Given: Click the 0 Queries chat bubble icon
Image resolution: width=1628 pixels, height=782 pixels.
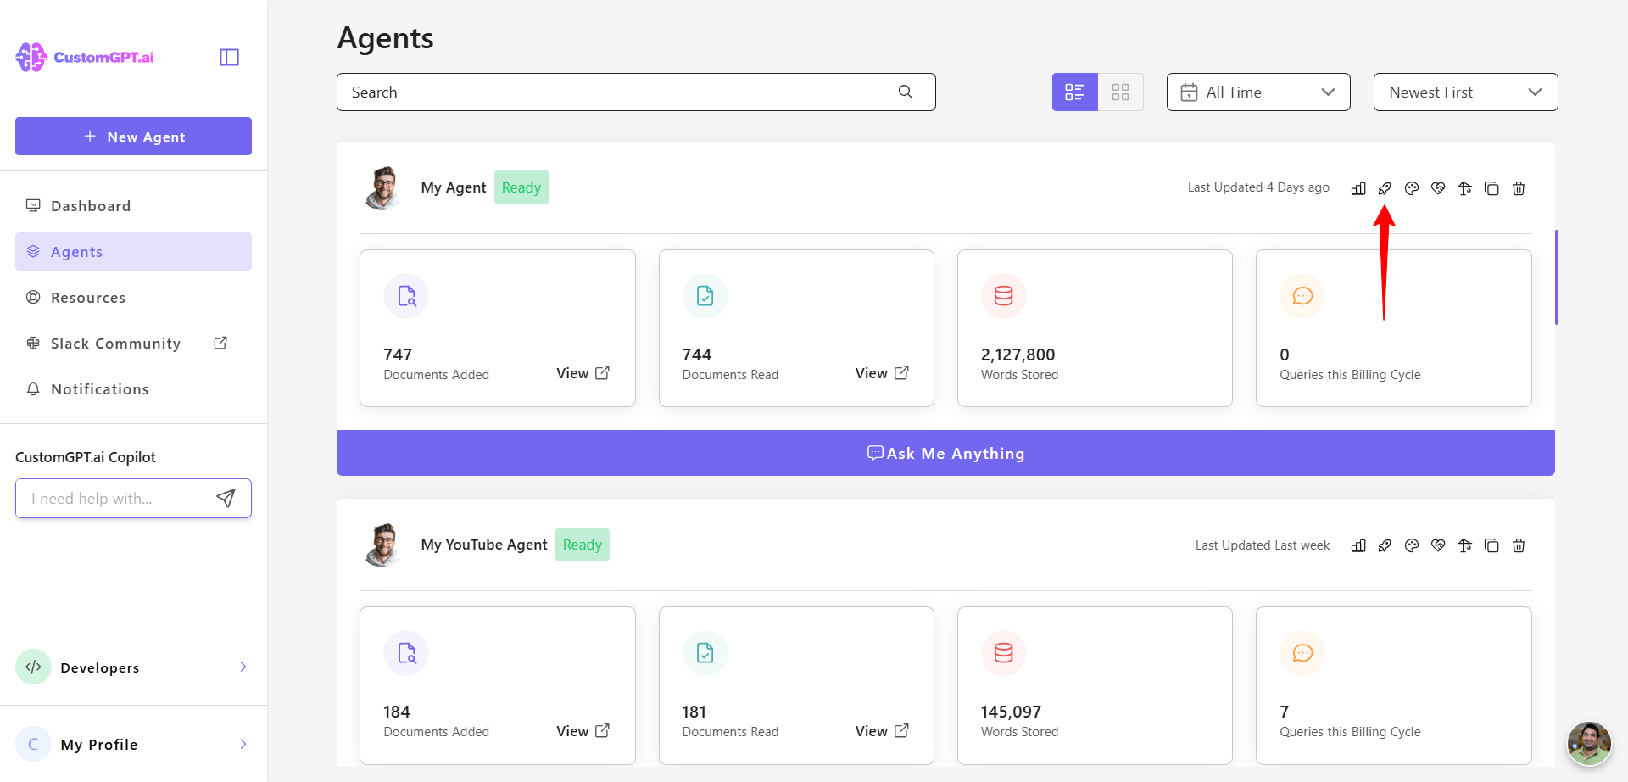Looking at the screenshot, I should (x=1302, y=296).
